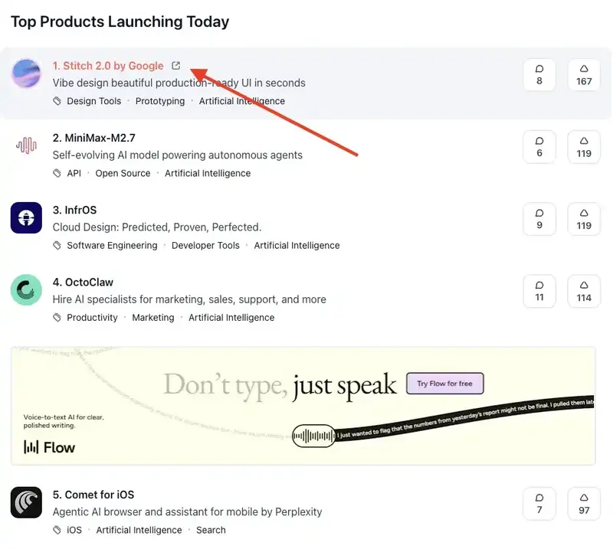Open the InfrOS product logo

(x=26, y=217)
